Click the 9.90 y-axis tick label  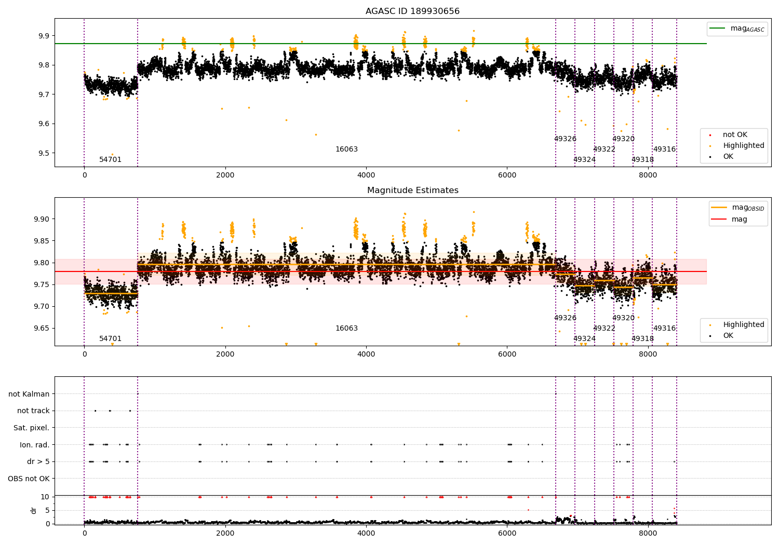click(42, 219)
